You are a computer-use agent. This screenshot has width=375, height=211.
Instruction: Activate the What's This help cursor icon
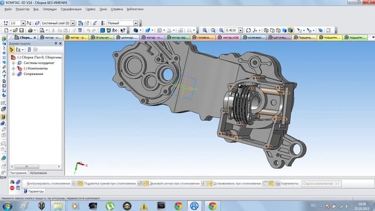click(123, 30)
